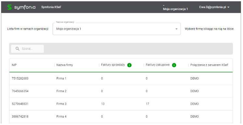
Task: Expand the Nazwa organizacji dropdown arrow
Action: click(x=176, y=29)
